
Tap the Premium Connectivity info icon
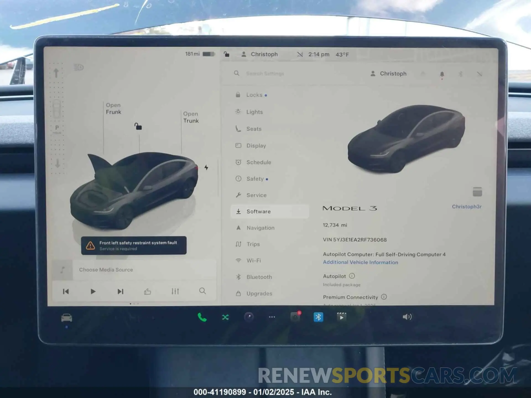[384, 297]
